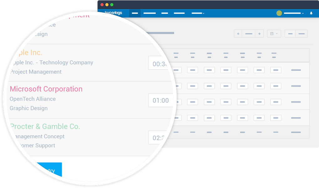The width and height of the screenshot is (319, 188).
Task: Select the highlighted active navigation tab
Action: pyautogui.click(x=135, y=13)
